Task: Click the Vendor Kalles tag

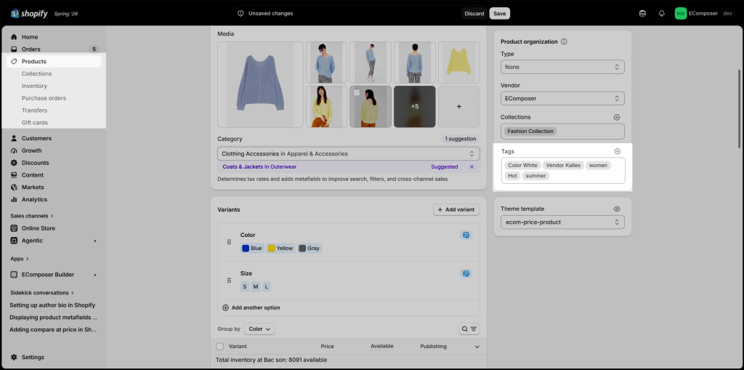Action: pyautogui.click(x=563, y=165)
